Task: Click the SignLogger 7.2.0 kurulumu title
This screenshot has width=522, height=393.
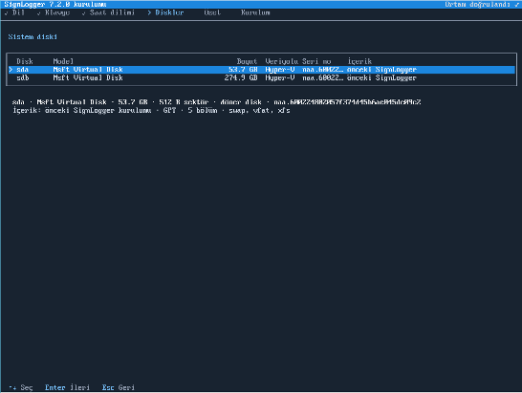Action: point(55,5)
